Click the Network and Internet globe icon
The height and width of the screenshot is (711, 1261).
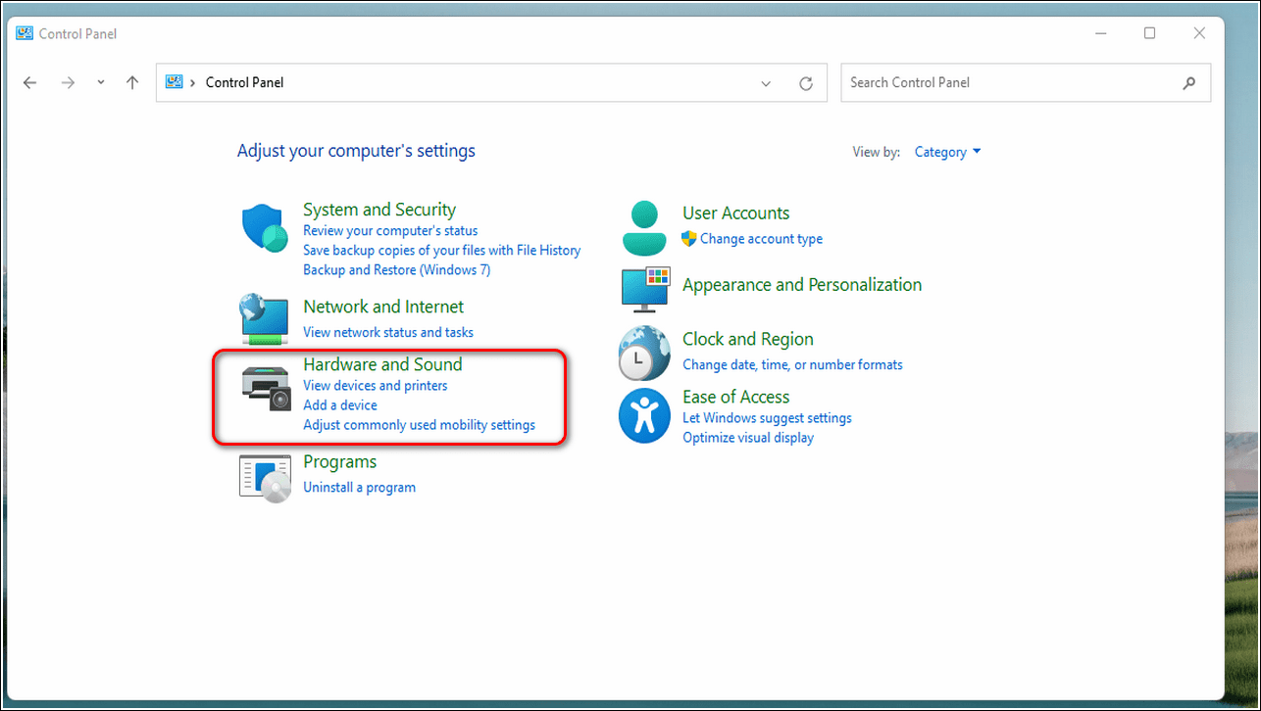265,318
